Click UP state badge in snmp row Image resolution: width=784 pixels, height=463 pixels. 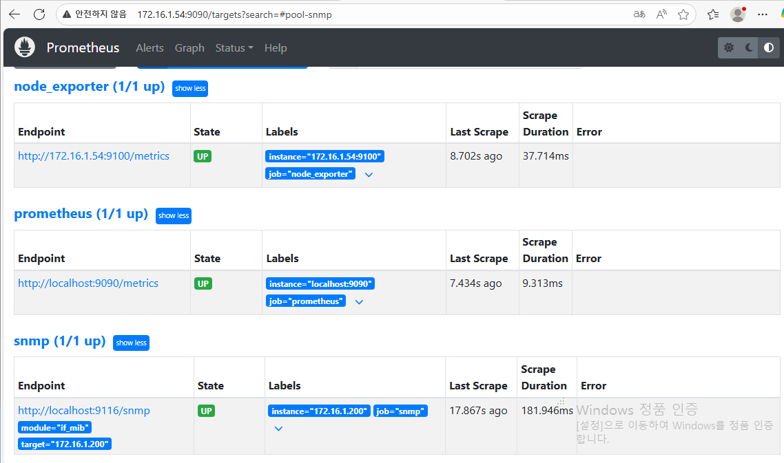coord(206,411)
